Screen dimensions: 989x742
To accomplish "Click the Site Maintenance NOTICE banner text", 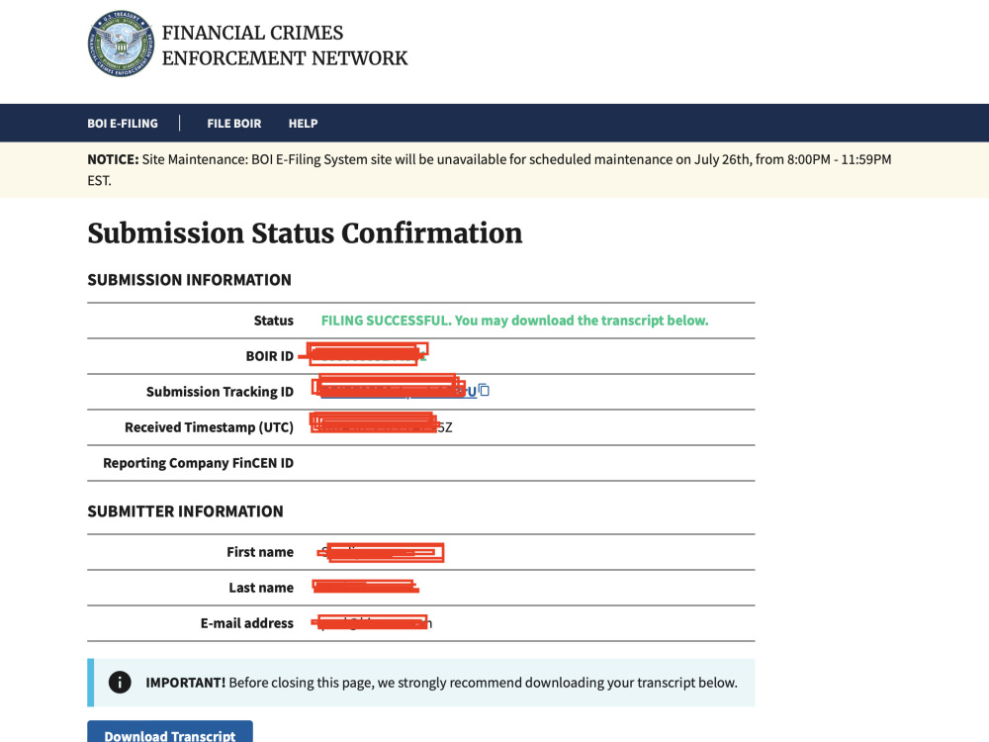I will tap(490, 170).
